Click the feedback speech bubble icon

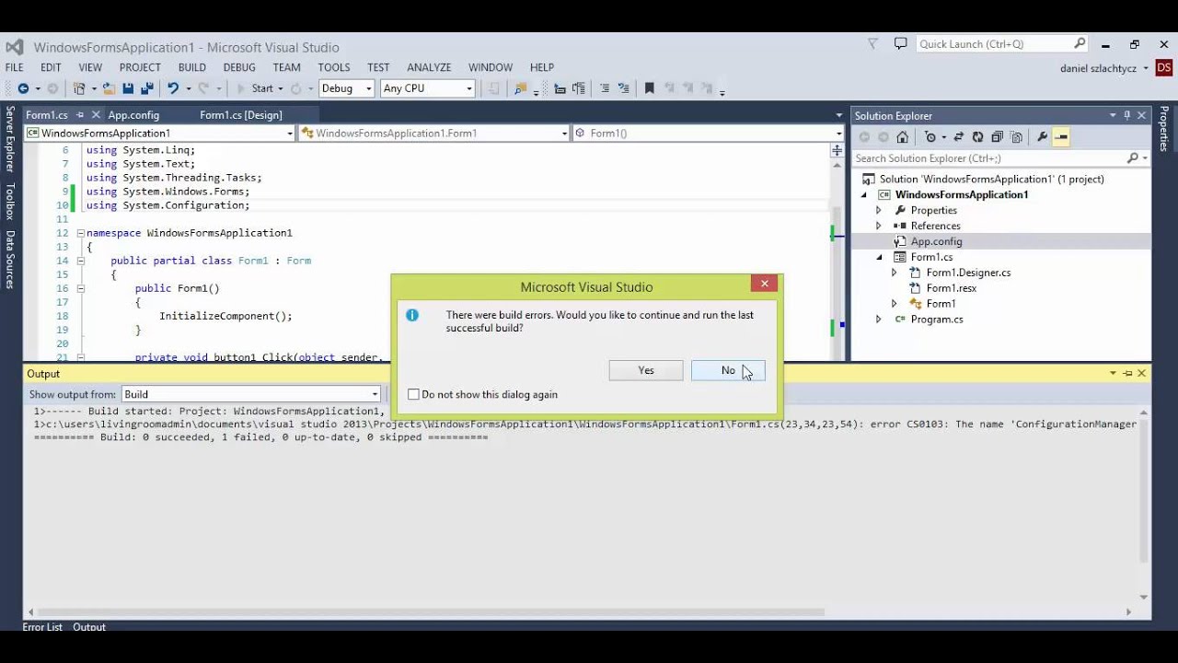[900, 43]
